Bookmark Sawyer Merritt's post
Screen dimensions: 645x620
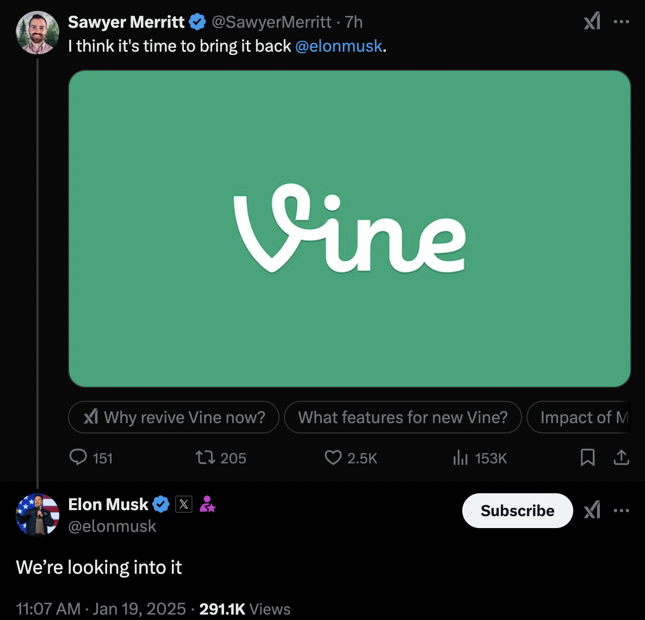[587, 457]
